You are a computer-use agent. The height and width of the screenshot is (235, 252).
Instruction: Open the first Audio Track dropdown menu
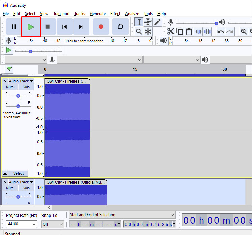(x=21, y=81)
